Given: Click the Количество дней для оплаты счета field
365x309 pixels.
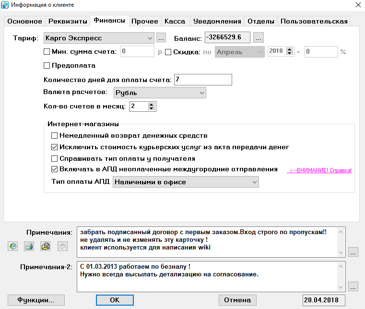Looking at the screenshot, I should pyautogui.click(x=203, y=80).
